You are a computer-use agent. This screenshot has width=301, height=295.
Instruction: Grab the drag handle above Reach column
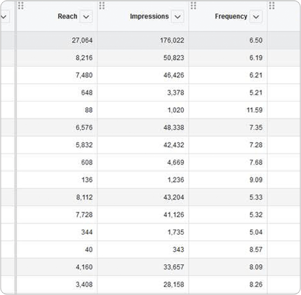(21, 6)
